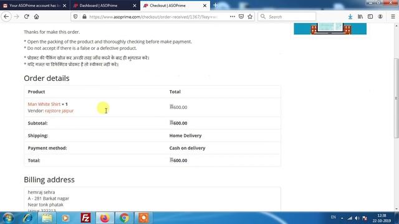Close the Dashboard | ASOPrime tab
This screenshot has height=224, width=399.
(135, 6)
